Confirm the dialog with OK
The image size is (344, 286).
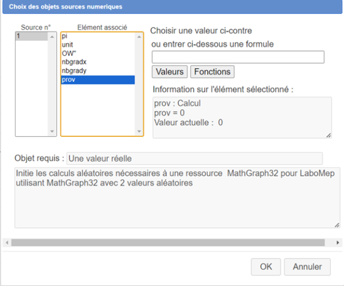click(x=266, y=266)
